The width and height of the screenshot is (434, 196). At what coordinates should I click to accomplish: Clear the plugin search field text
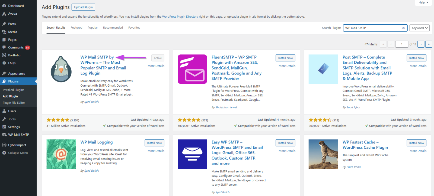403,28
